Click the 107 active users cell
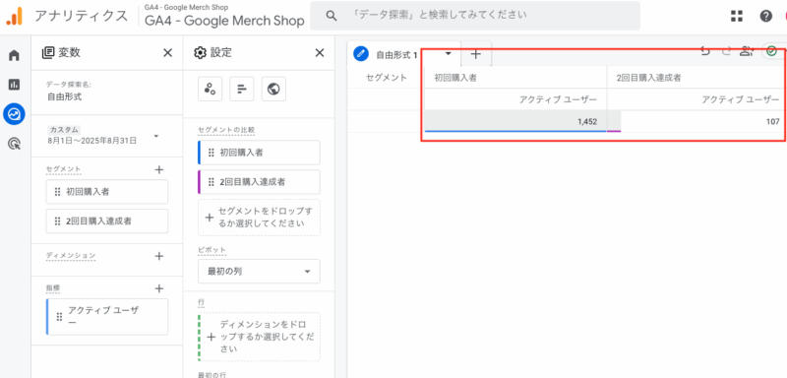Image resolution: width=787 pixels, height=378 pixels. 697,121
